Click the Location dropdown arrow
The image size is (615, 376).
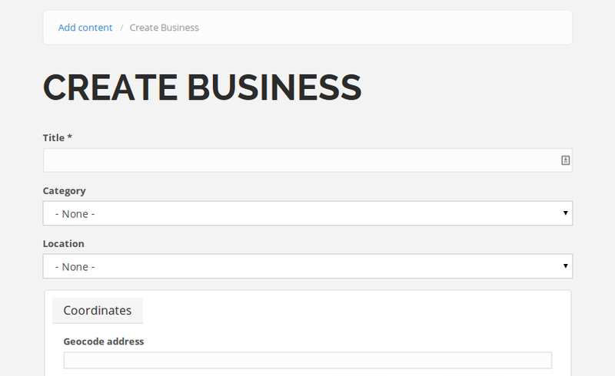point(565,266)
